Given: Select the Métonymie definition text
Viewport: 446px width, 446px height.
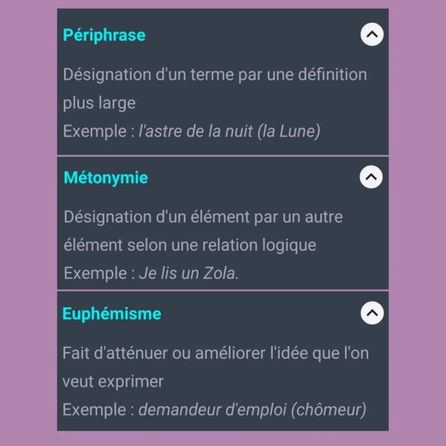Looking at the screenshot, I should click(x=204, y=231).
